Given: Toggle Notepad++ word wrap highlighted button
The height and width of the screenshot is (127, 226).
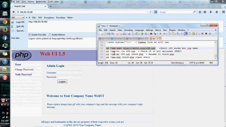Looking at the screenshot, I should pos(186,34).
